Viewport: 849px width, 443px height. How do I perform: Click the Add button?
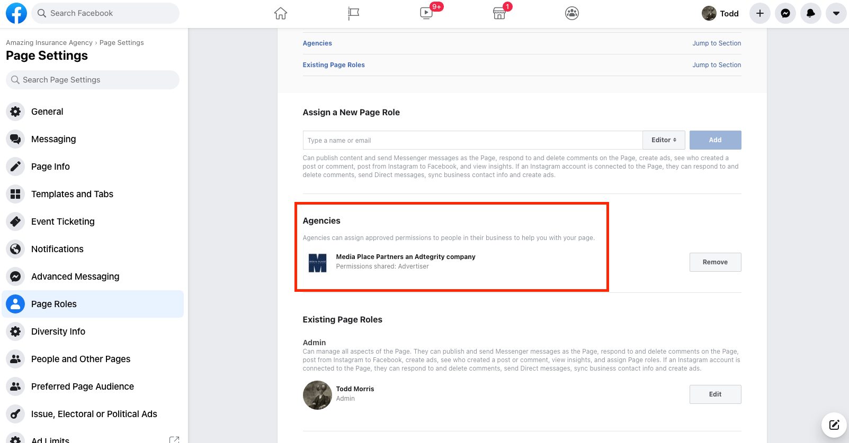[x=715, y=140]
